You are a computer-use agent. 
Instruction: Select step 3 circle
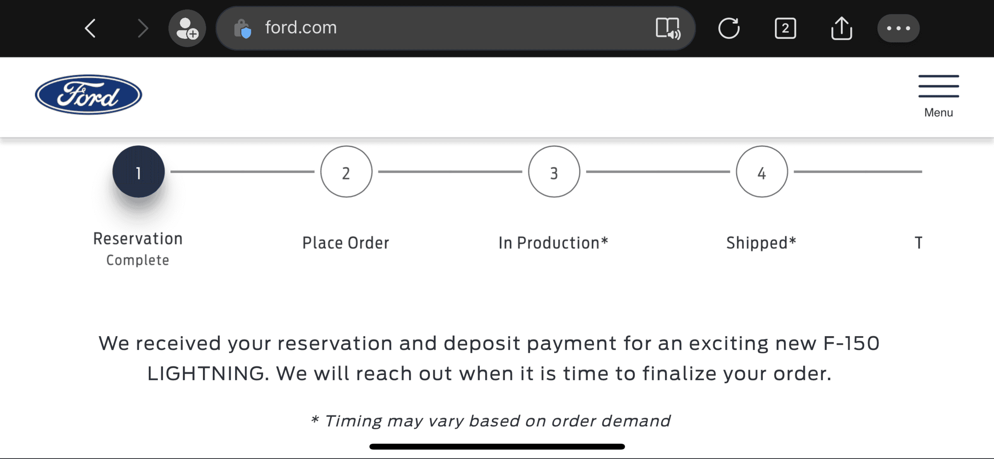pos(554,172)
